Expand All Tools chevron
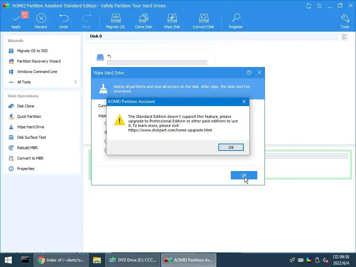Viewport: 356px width, 267px height. tap(75, 82)
